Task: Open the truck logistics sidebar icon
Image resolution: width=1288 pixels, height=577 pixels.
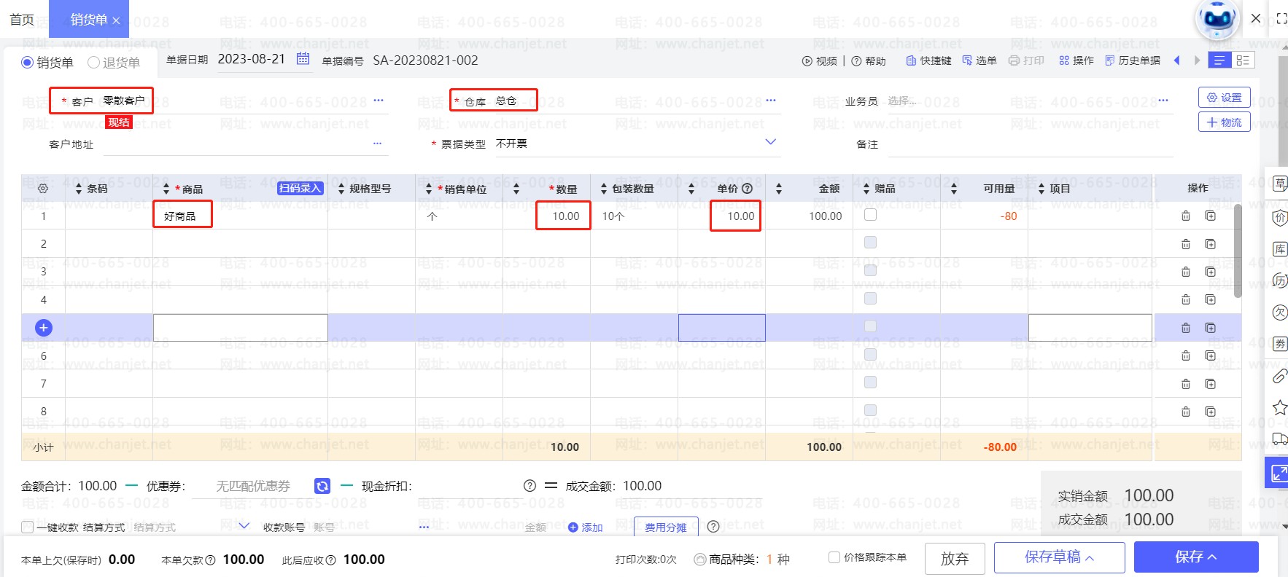Action: click(x=1280, y=439)
